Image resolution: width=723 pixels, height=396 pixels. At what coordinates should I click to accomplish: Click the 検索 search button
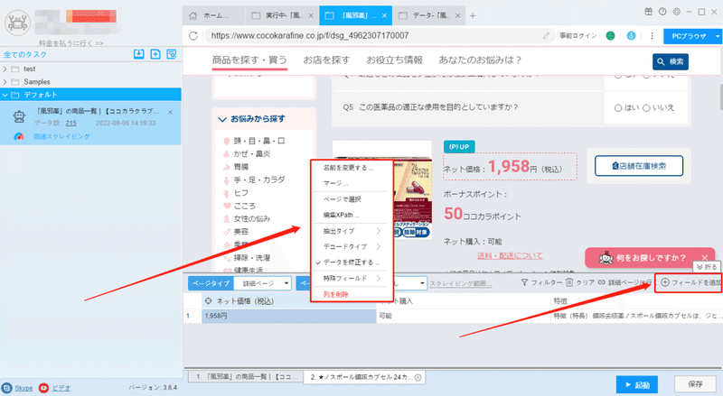point(671,61)
